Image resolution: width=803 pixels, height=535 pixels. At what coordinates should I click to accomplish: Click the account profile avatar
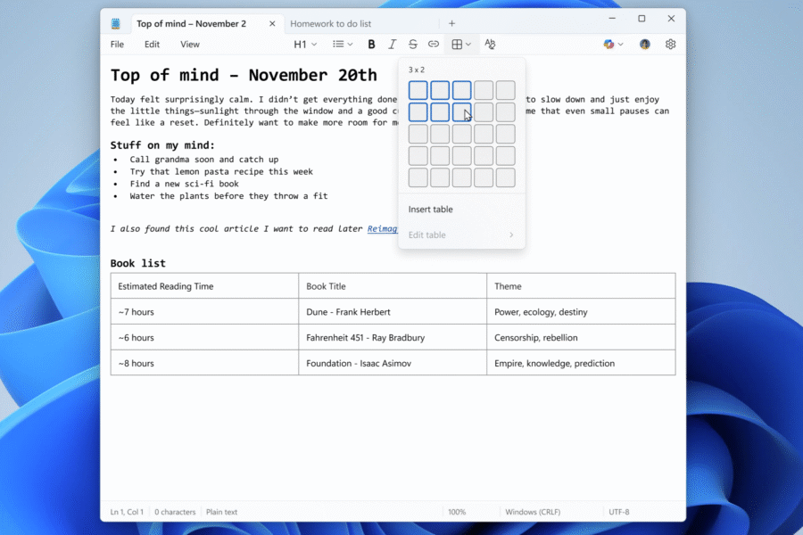(644, 43)
